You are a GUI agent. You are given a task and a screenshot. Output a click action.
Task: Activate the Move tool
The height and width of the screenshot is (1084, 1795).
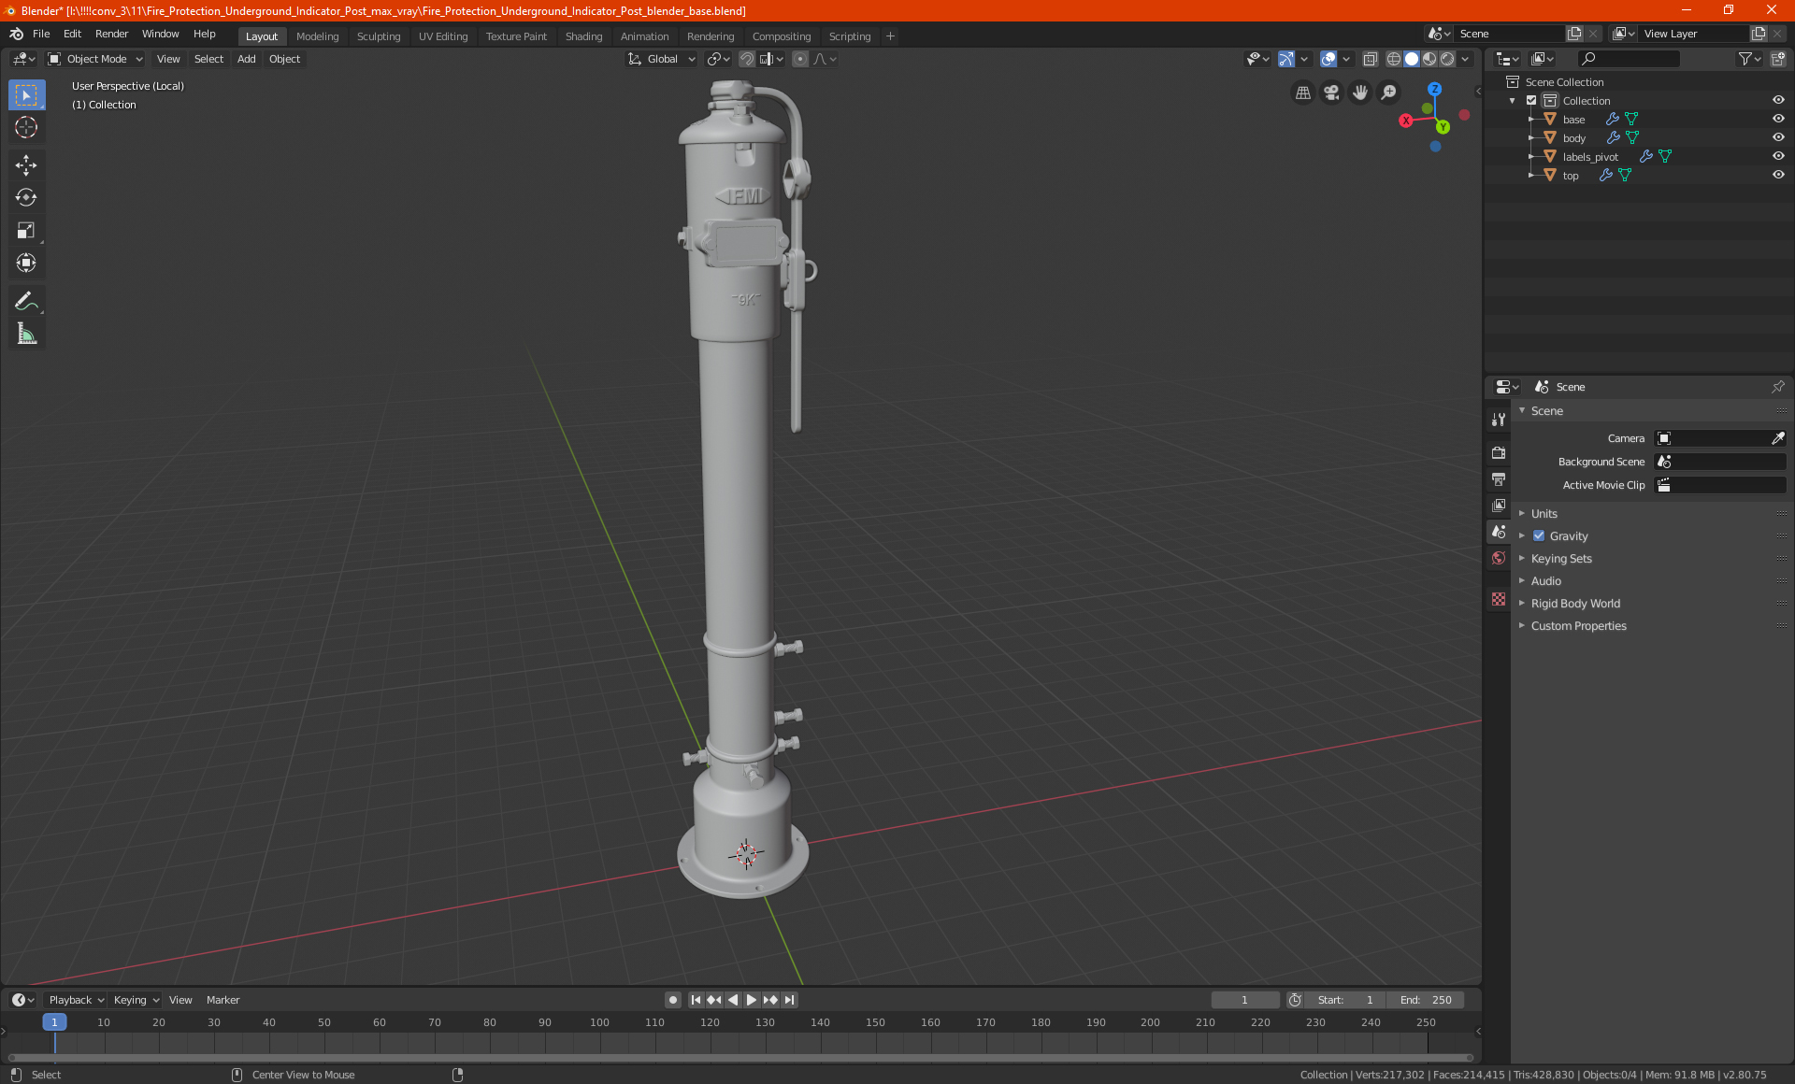click(x=26, y=165)
